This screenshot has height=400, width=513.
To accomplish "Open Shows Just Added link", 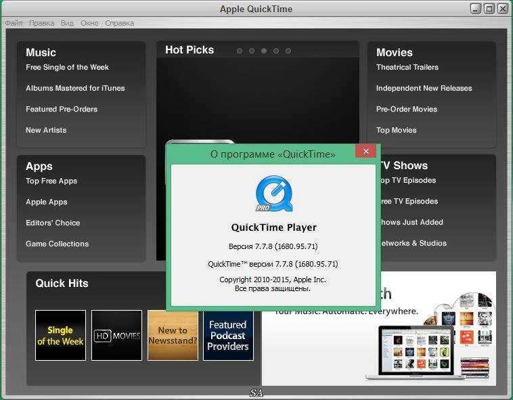I will [x=412, y=222].
